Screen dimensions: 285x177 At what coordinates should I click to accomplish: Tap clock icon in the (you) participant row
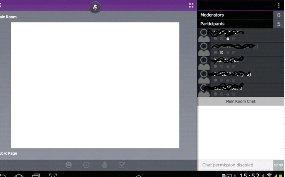click(x=221, y=80)
